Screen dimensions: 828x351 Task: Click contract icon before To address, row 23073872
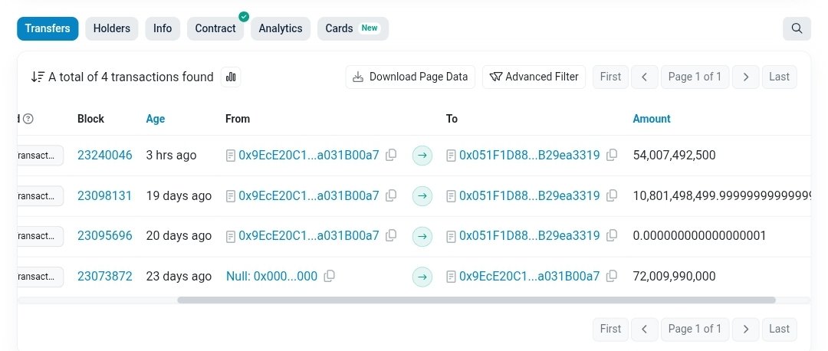click(x=451, y=277)
